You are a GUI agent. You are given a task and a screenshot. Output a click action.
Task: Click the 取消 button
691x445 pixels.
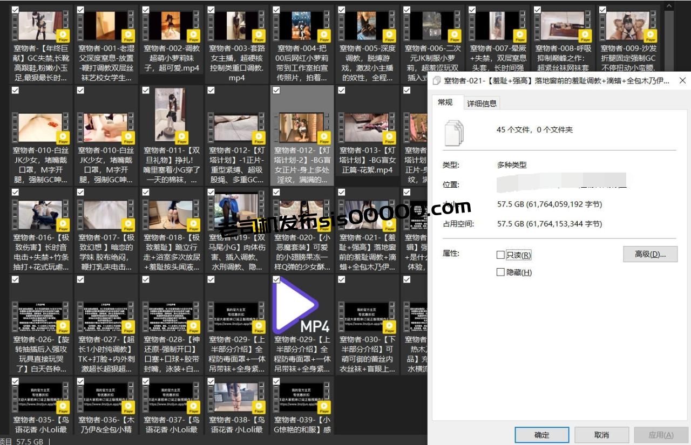pos(601,435)
